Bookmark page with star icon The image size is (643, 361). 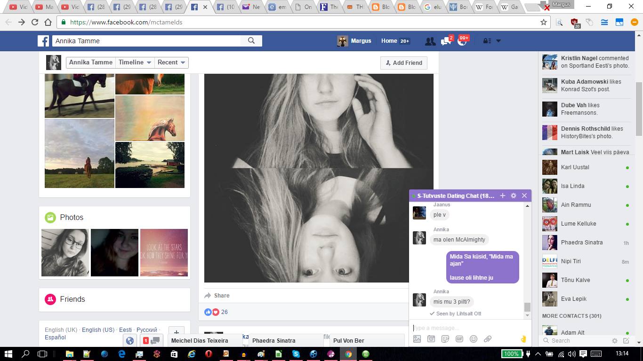point(544,22)
